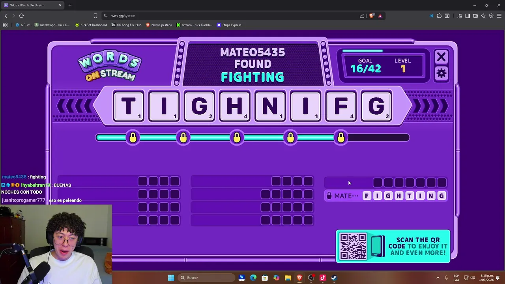
Task: Open browser main hamburger menu
Action: (x=499, y=16)
